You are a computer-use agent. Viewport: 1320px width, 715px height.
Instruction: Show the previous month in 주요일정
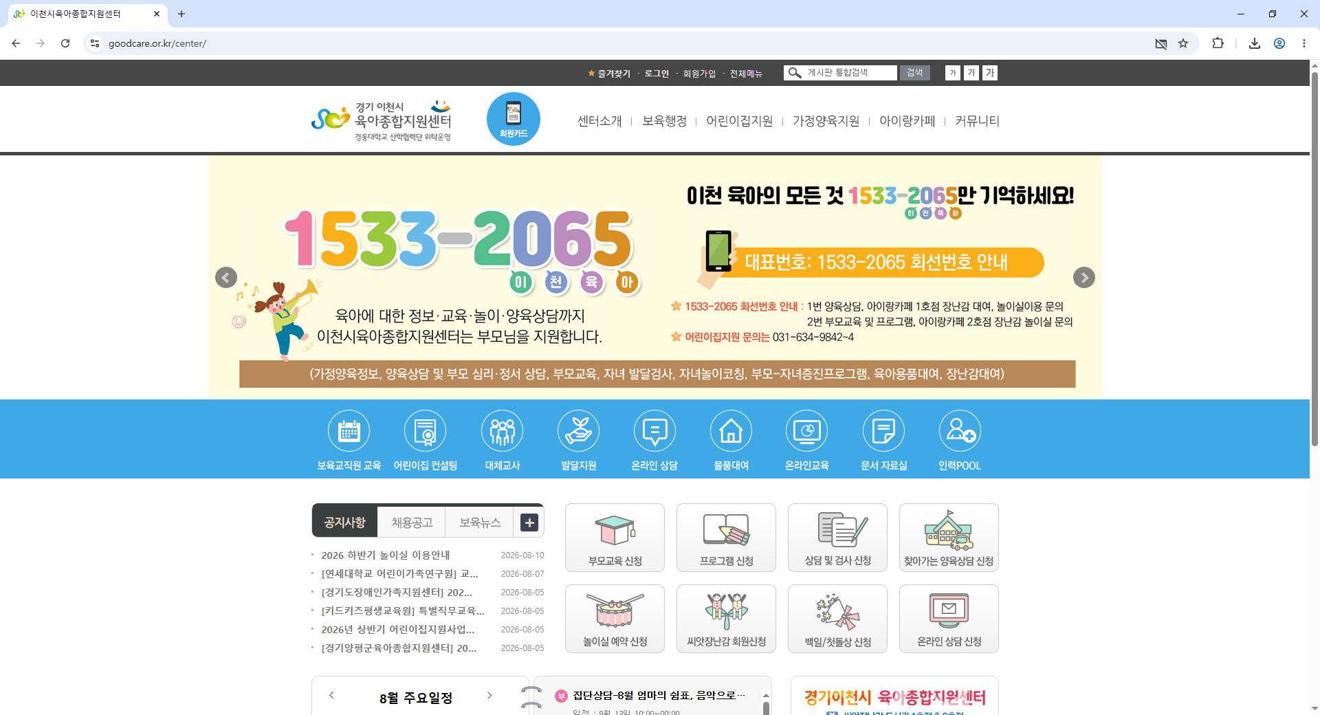pyautogui.click(x=331, y=696)
